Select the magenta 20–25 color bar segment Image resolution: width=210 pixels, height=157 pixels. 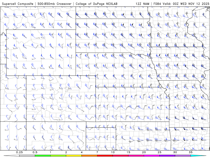[152, 156]
